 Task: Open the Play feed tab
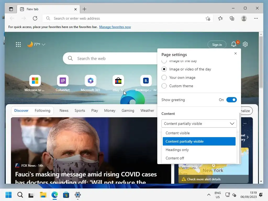94,111
